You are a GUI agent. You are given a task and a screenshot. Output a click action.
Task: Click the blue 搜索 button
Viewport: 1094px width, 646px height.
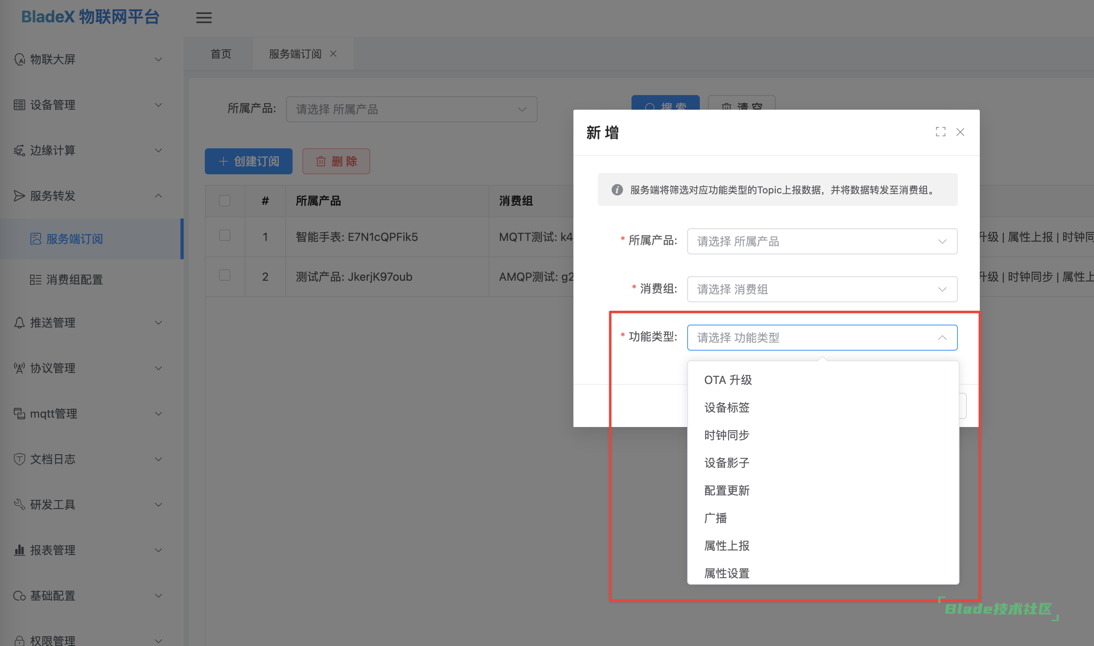(665, 103)
